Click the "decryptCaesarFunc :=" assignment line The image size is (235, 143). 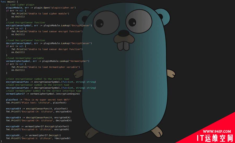(x=51, y=88)
